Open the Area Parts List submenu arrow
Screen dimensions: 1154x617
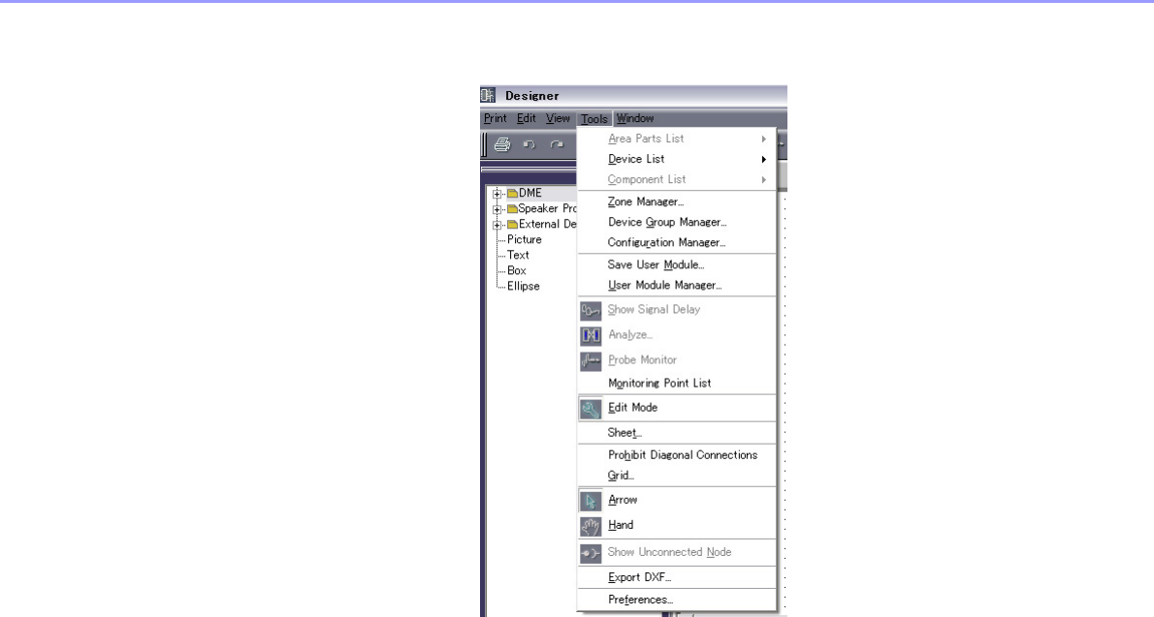coord(764,139)
